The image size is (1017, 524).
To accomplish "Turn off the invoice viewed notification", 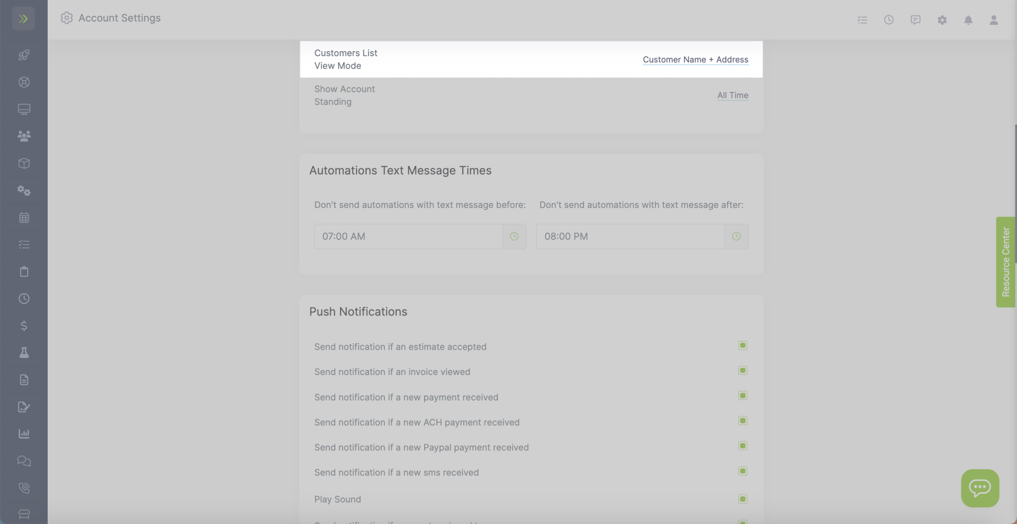I will tap(742, 370).
